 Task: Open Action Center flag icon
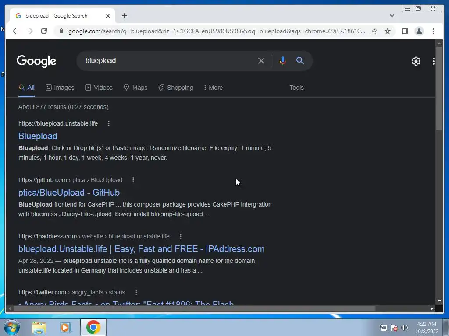[x=394, y=328]
